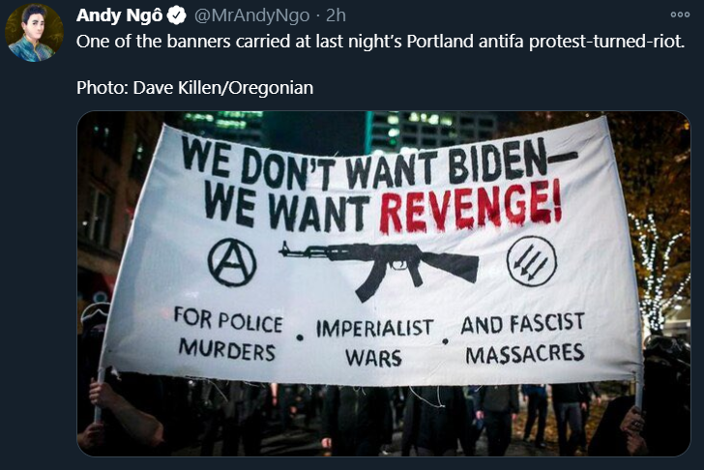The image size is (704, 470).
Task: Open Andy Ngô display name link
Action: [120, 15]
